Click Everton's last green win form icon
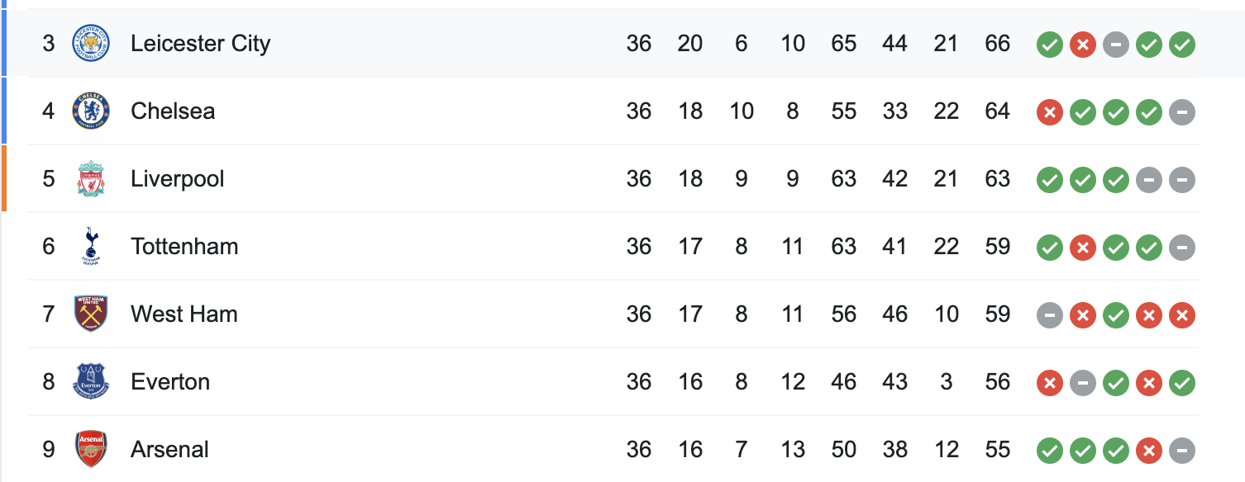Image resolution: width=1245 pixels, height=482 pixels. [1182, 382]
